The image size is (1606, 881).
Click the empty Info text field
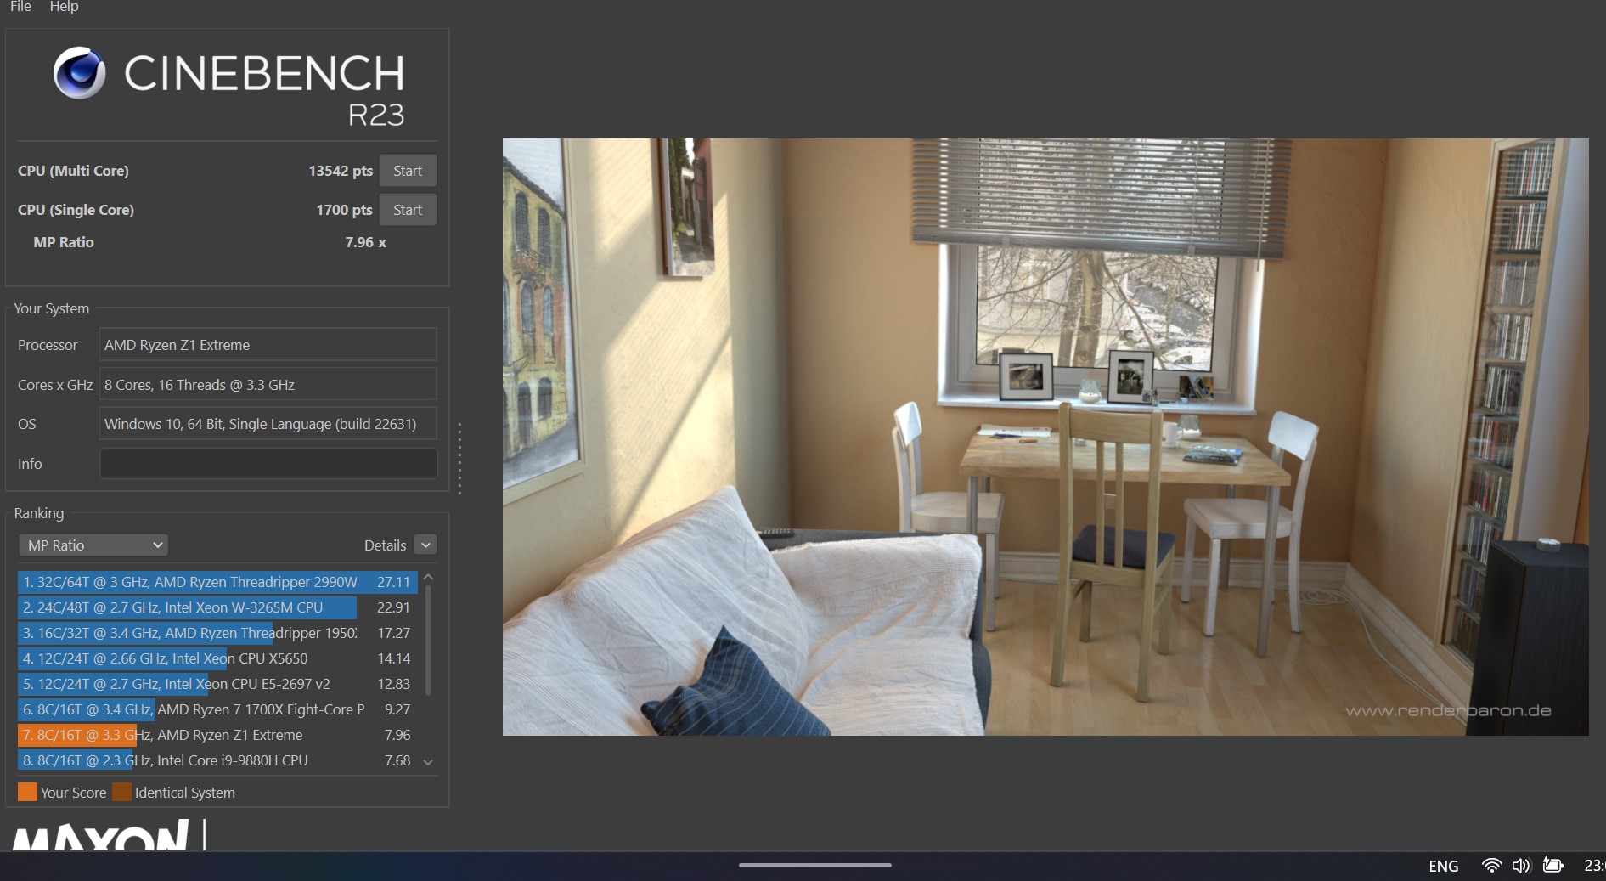[268, 464]
